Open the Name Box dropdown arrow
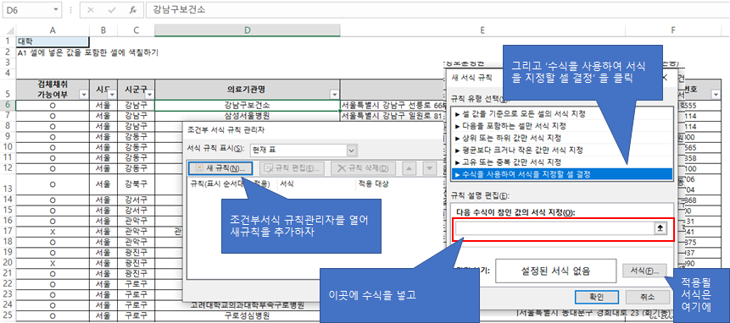The image size is (730, 323). [x=56, y=9]
